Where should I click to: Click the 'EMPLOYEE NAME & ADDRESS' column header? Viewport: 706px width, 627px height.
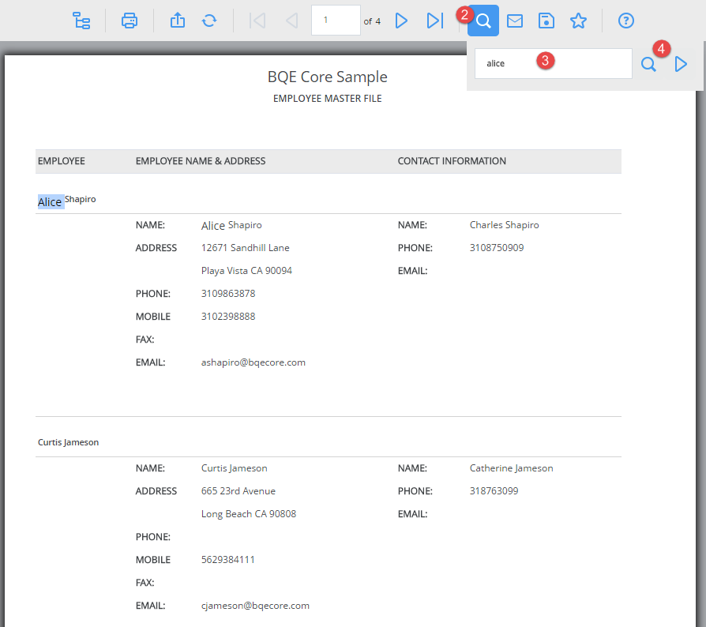[x=201, y=161]
